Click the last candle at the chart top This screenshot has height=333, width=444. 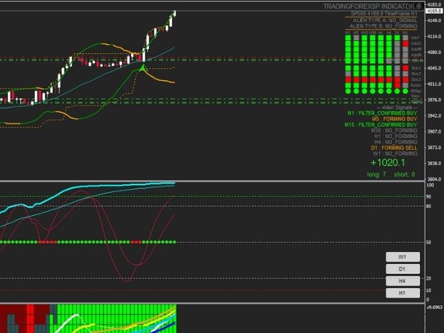click(174, 14)
